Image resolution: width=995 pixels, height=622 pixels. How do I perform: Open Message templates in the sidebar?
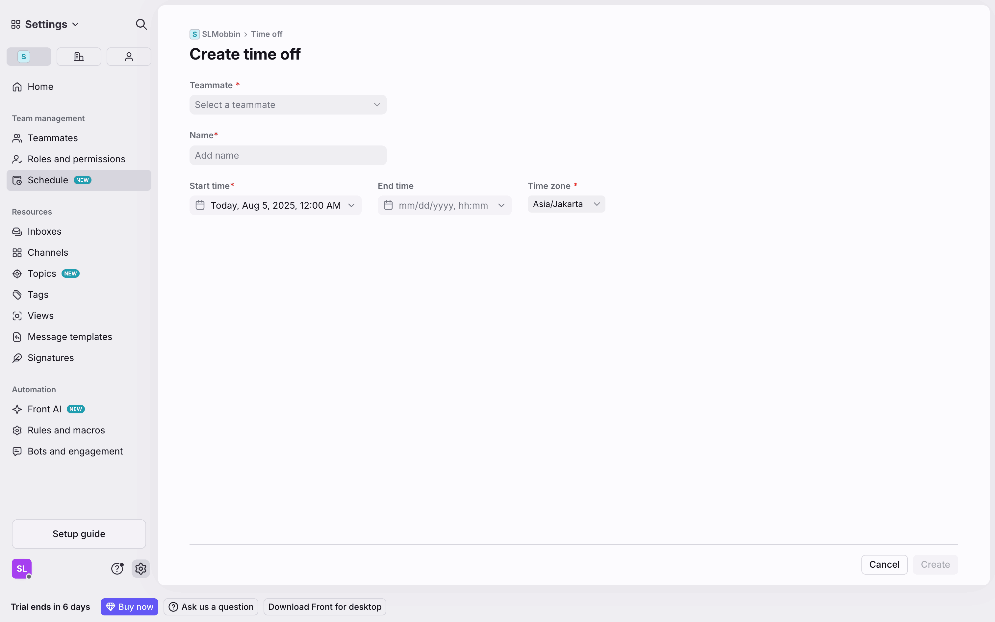coord(70,337)
